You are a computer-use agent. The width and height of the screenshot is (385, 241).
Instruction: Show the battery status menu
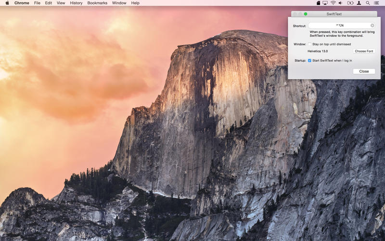tap(350, 3)
